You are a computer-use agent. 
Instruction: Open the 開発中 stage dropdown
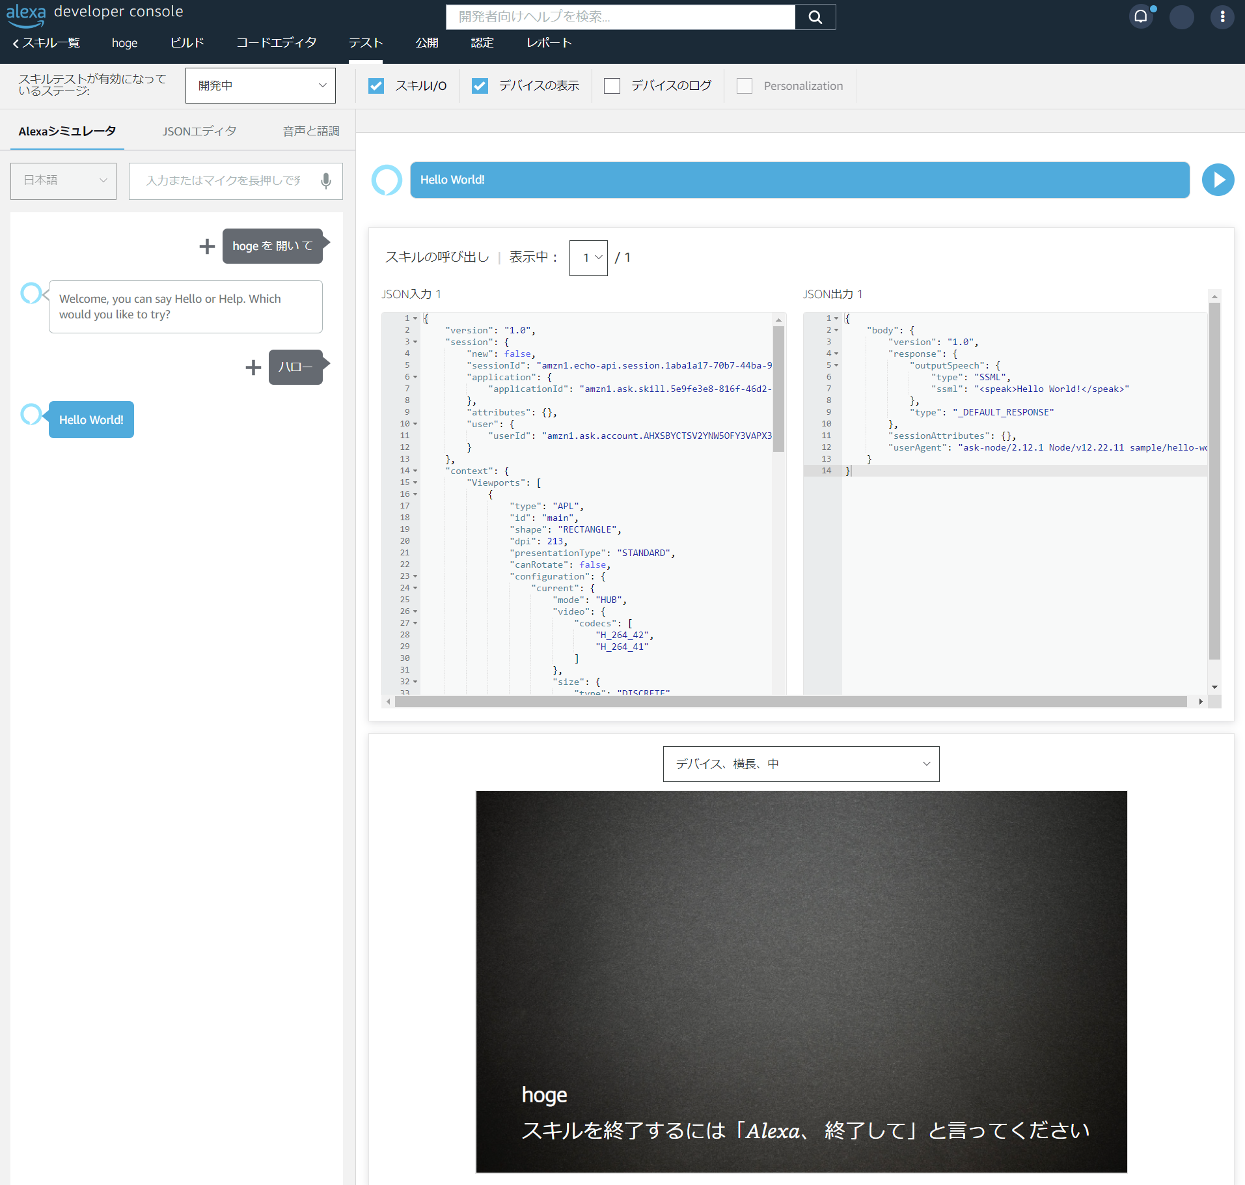pyautogui.click(x=260, y=85)
